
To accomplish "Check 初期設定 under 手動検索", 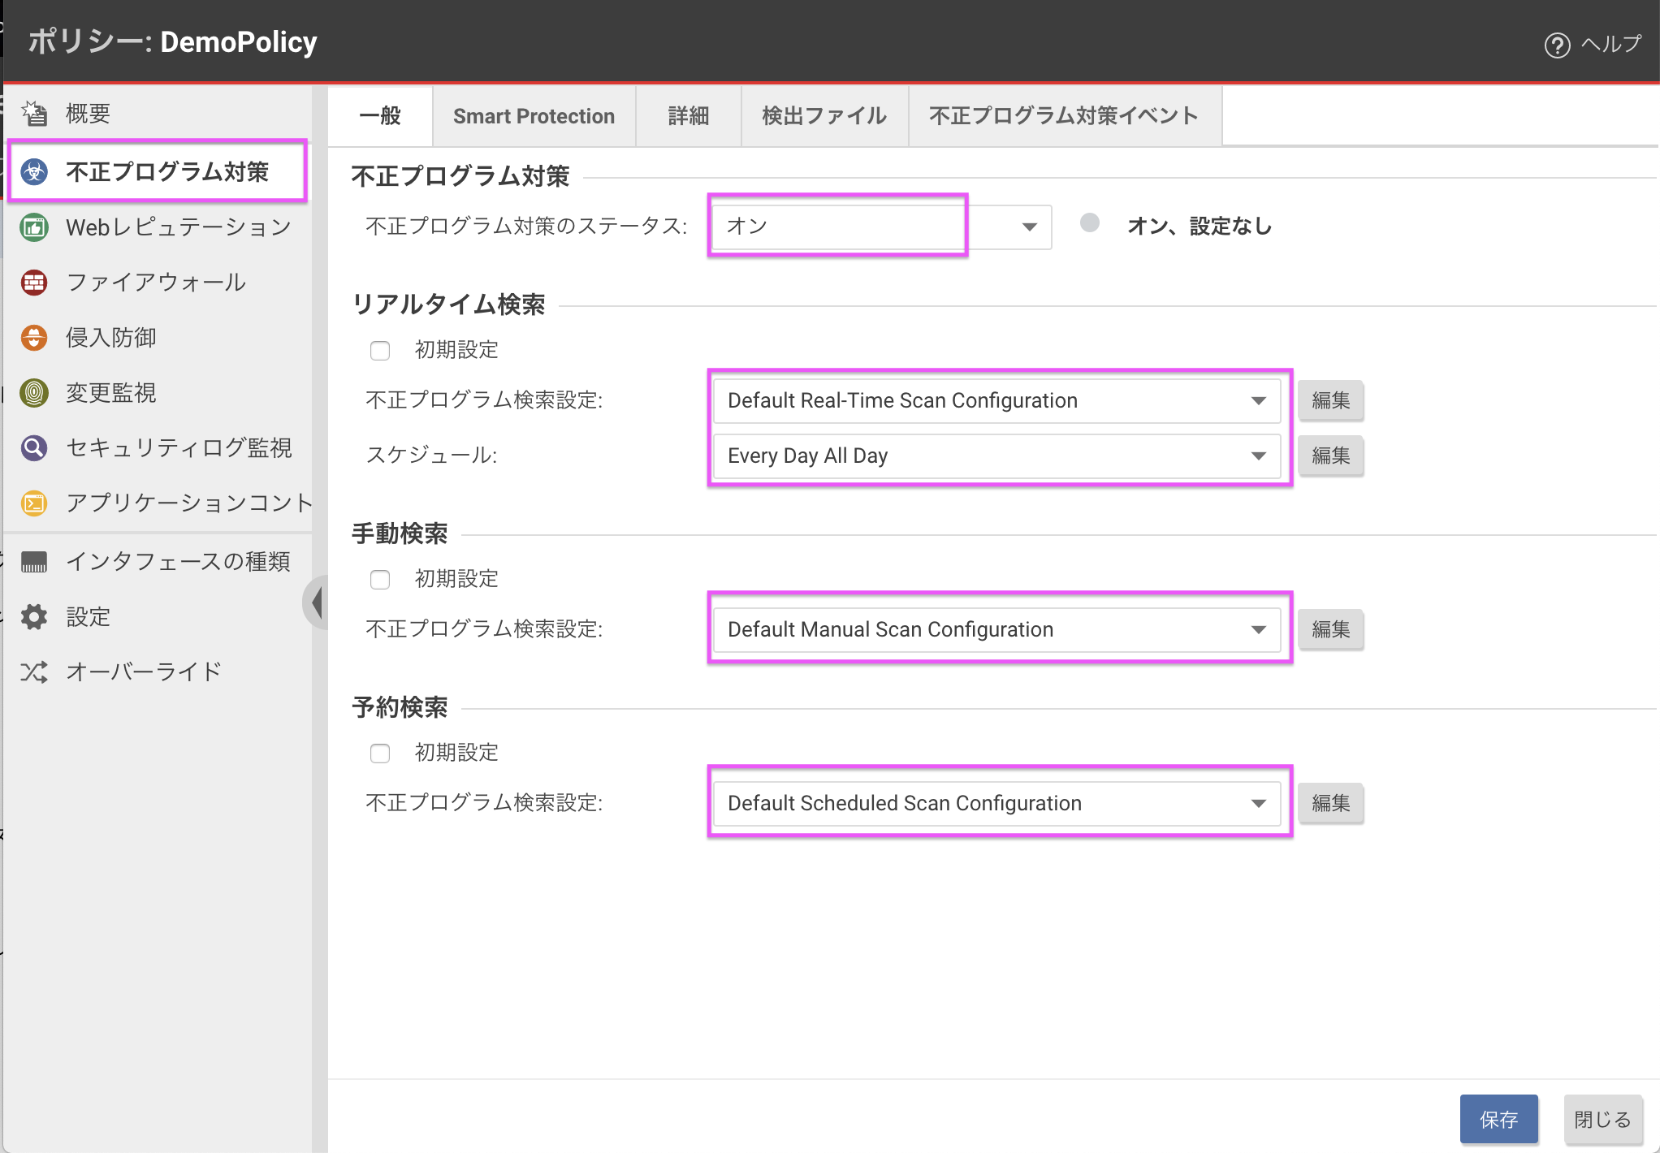I will point(380,579).
